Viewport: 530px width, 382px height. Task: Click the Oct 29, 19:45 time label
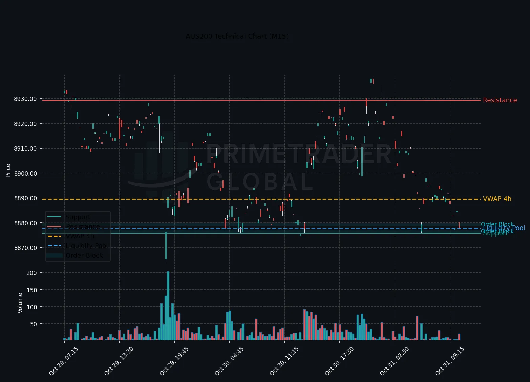(x=174, y=361)
